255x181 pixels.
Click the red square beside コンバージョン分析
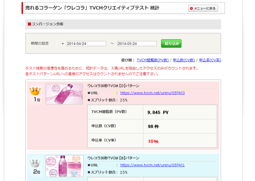29,24
